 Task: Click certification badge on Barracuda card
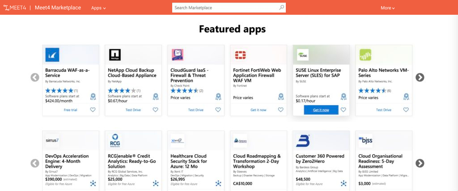pos(93,96)
